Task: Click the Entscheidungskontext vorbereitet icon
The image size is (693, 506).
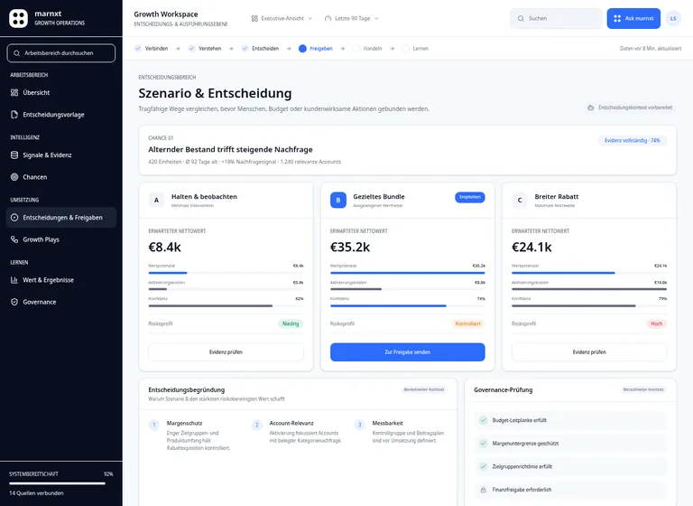Action: pos(590,108)
